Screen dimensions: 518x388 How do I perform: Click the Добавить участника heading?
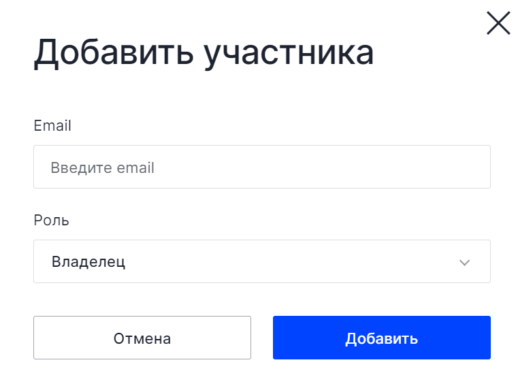(204, 53)
